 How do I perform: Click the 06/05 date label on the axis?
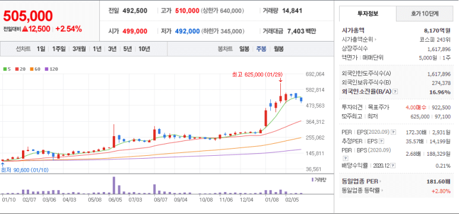115,200
